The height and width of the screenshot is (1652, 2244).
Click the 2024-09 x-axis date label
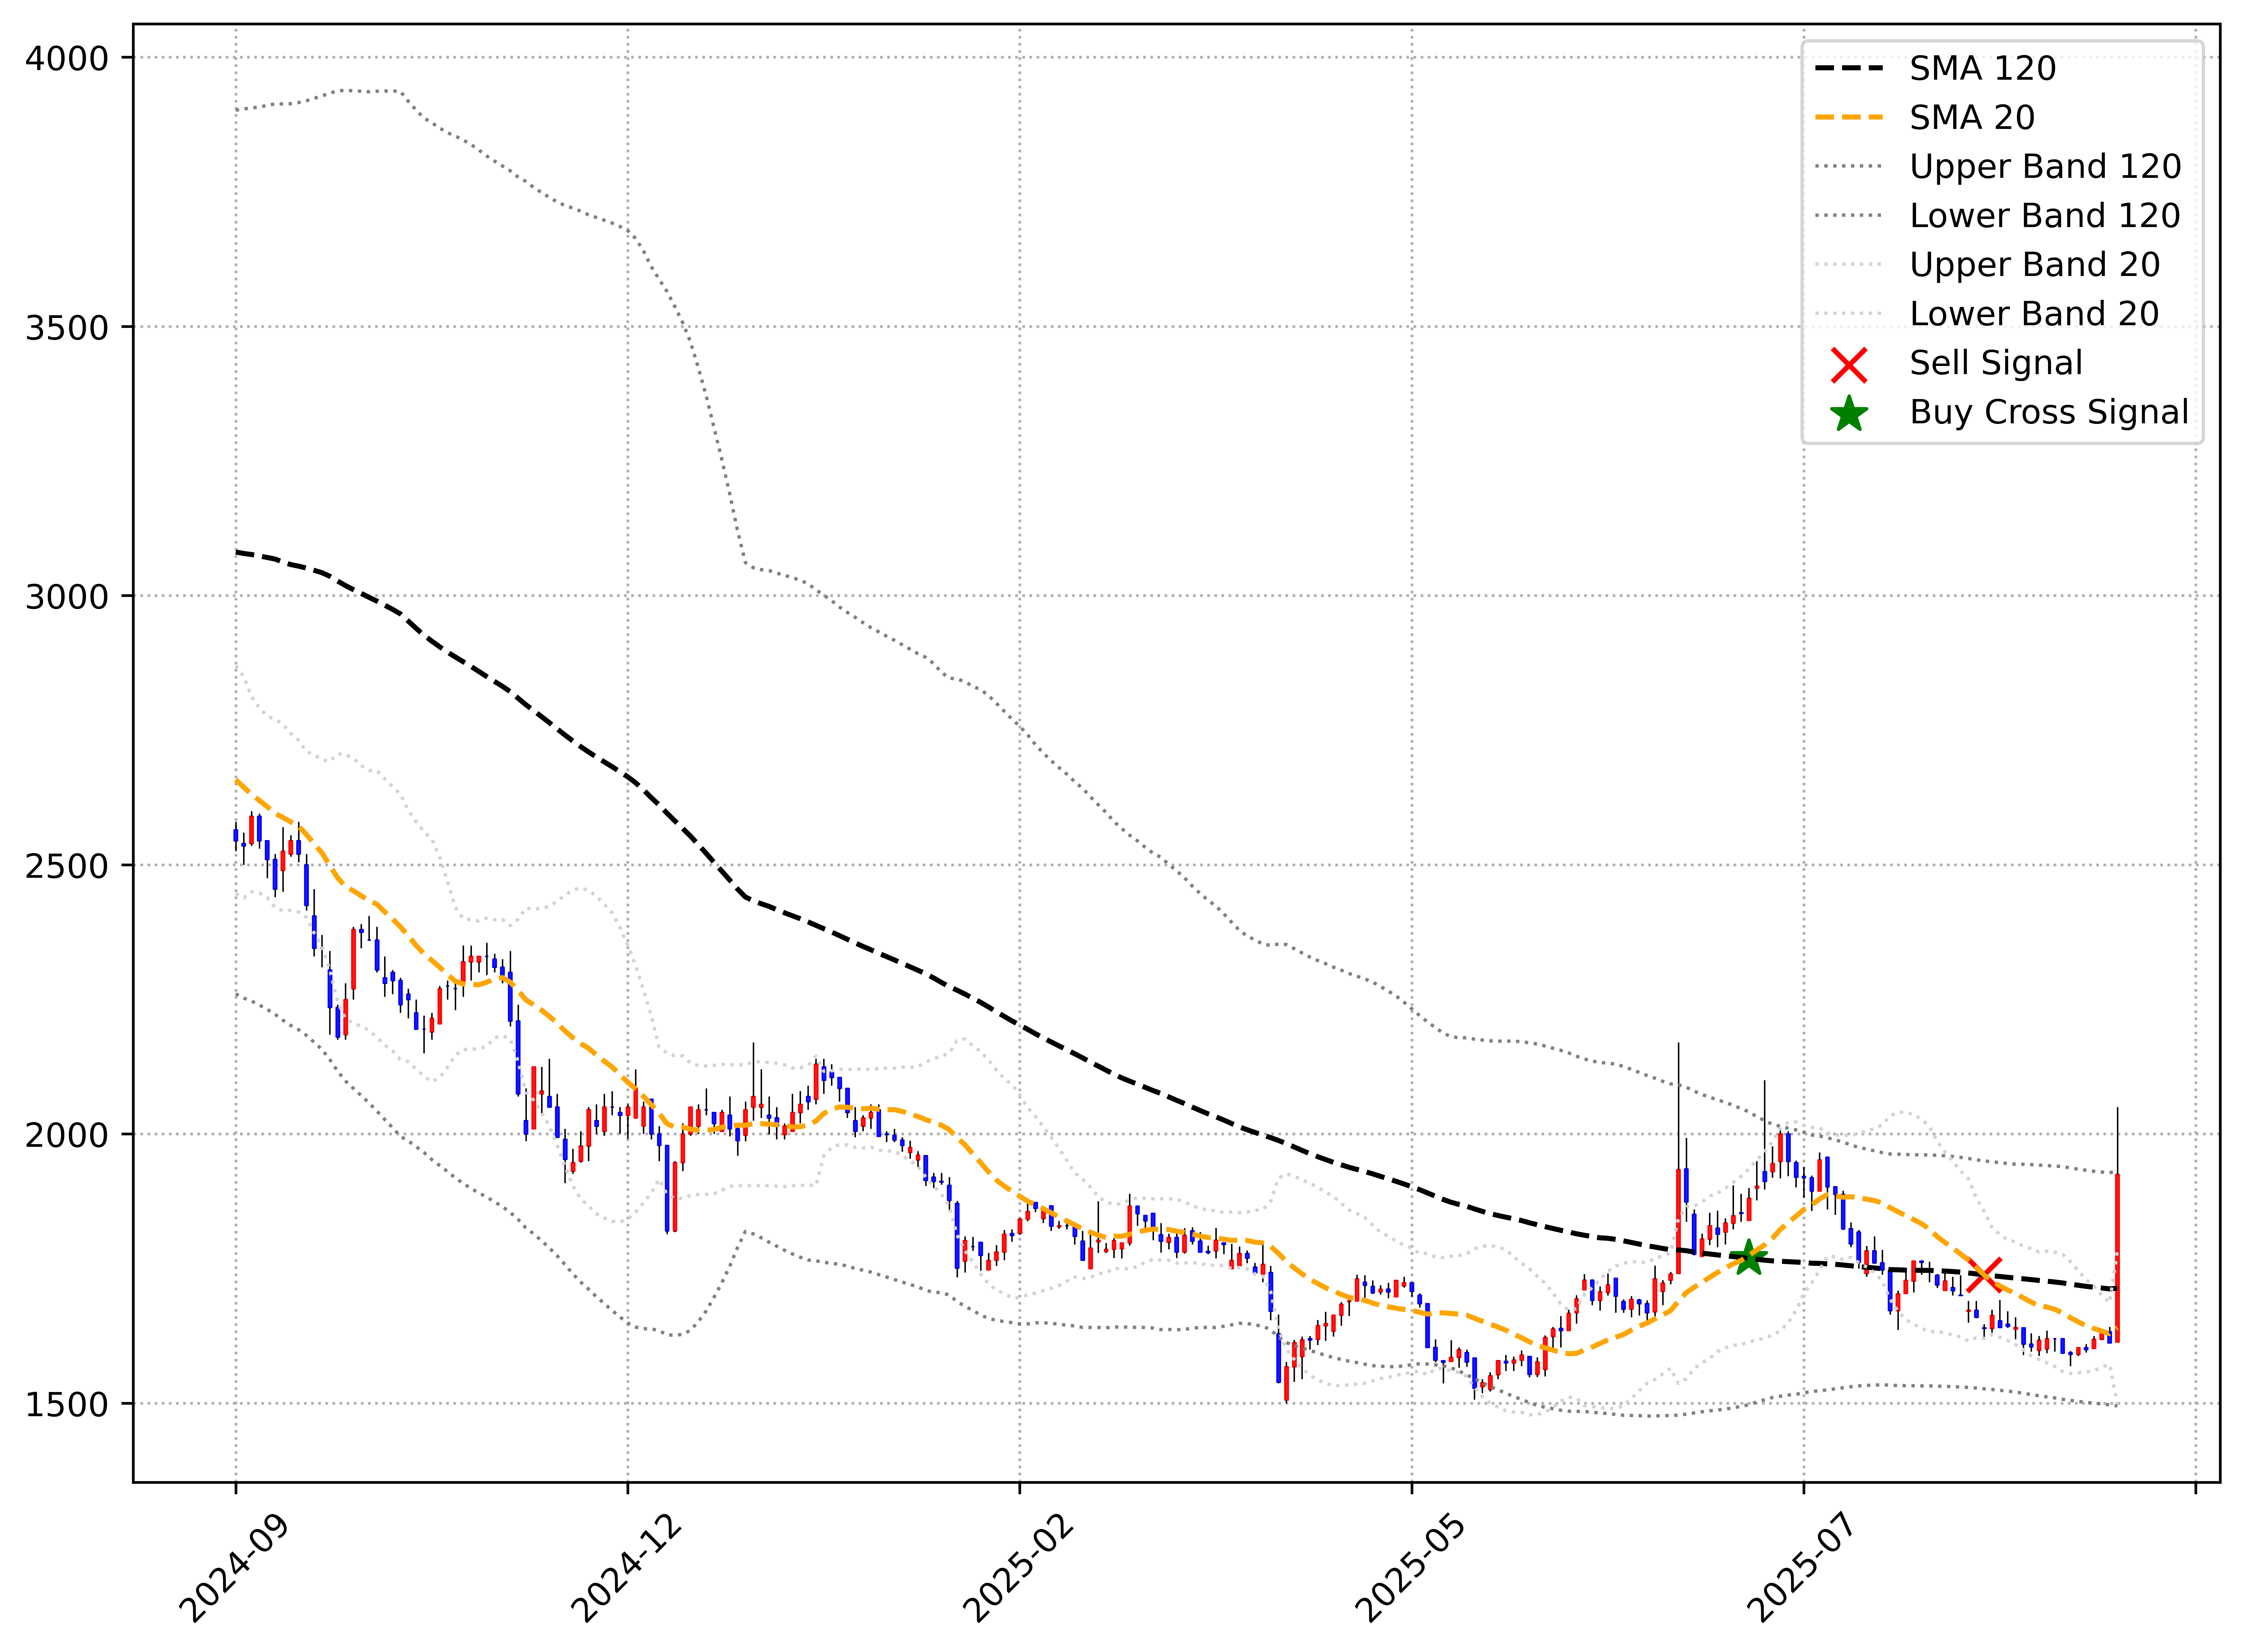(234, 1568)
